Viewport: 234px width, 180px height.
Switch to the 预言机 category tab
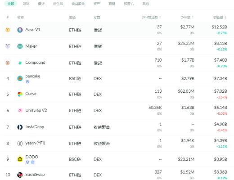pos(129,4)
